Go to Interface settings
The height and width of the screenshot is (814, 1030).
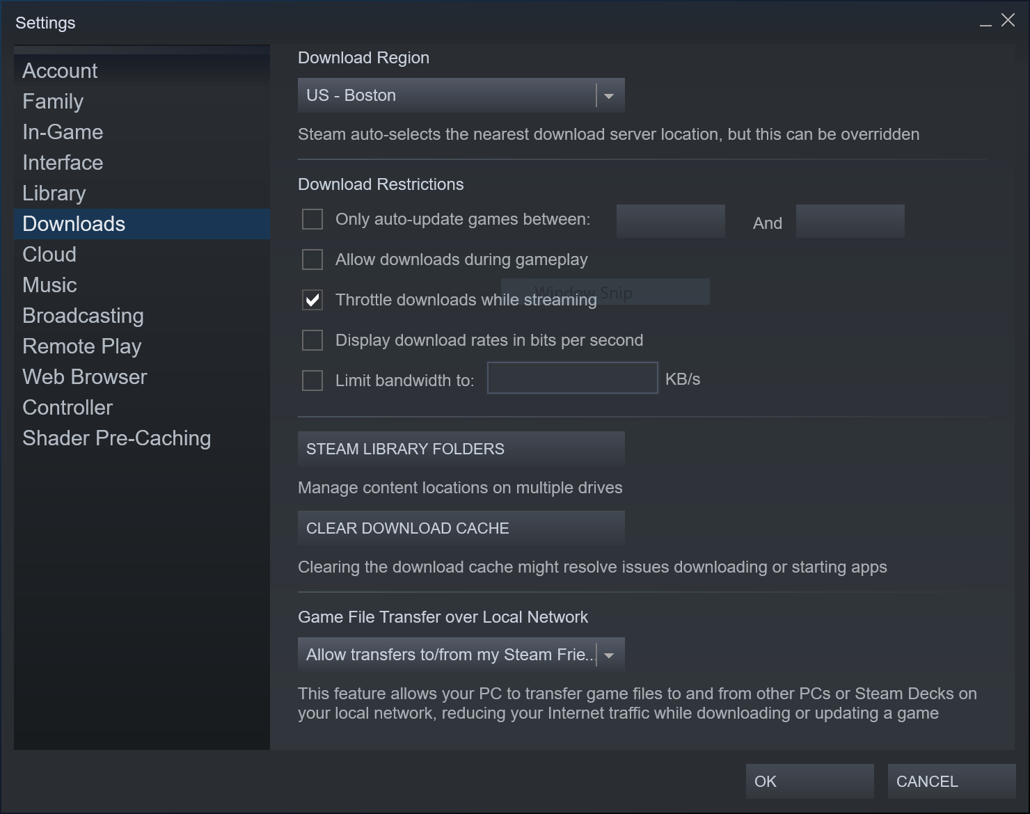(141, 163)
